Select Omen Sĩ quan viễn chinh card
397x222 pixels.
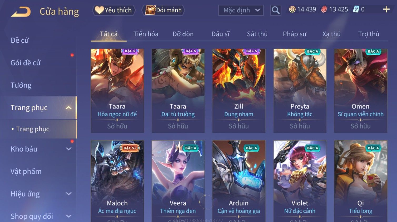click(361, 91)
